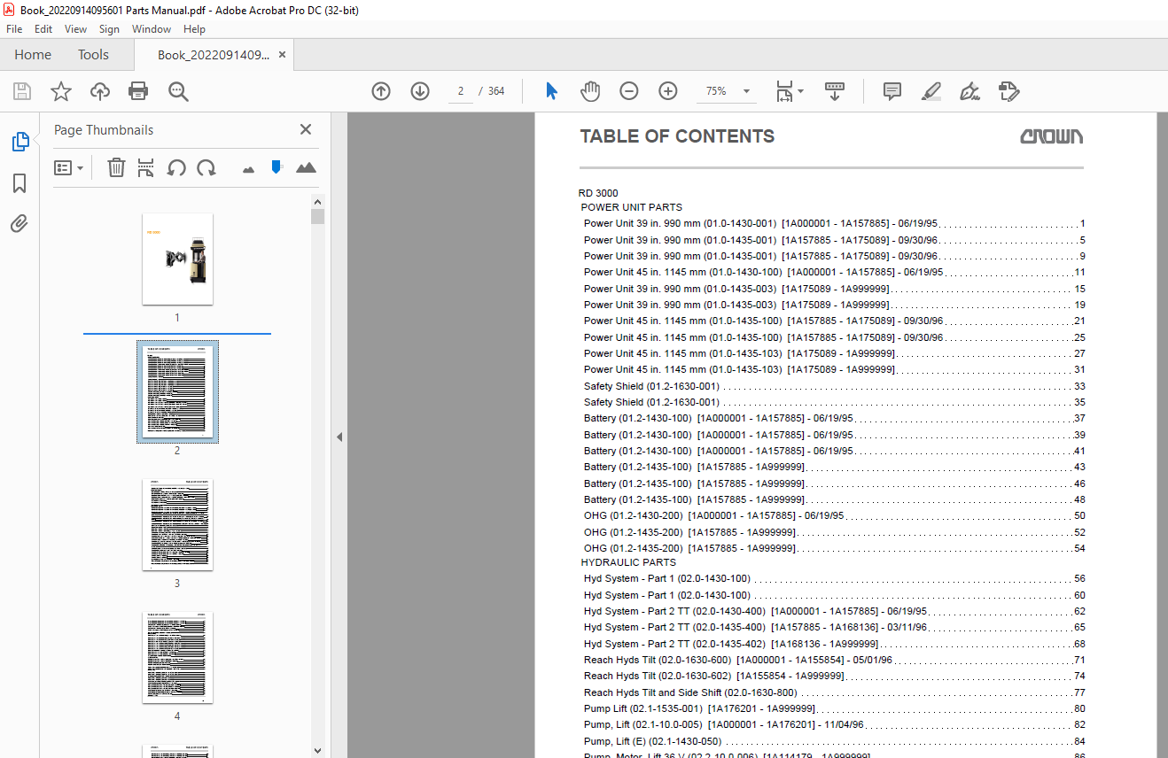
Task: Click Reach Hyds Tilt and Side Shift entry
Action: [833, 692]
